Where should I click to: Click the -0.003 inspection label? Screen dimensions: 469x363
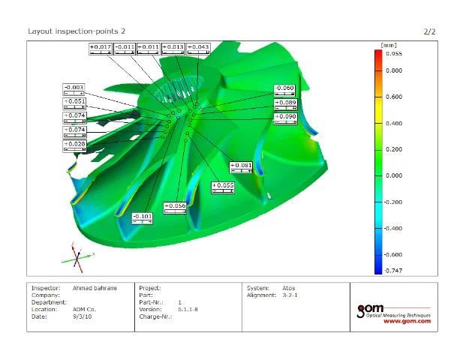click(x=74, y=87)
